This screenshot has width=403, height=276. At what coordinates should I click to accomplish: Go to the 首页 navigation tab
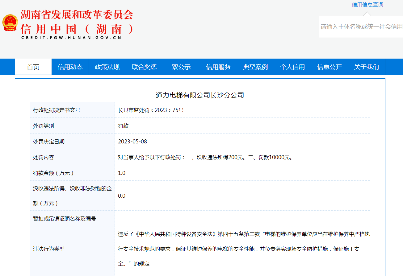point(33,67)
